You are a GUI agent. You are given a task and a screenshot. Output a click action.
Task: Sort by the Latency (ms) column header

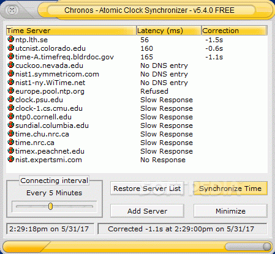coord(169,31)
